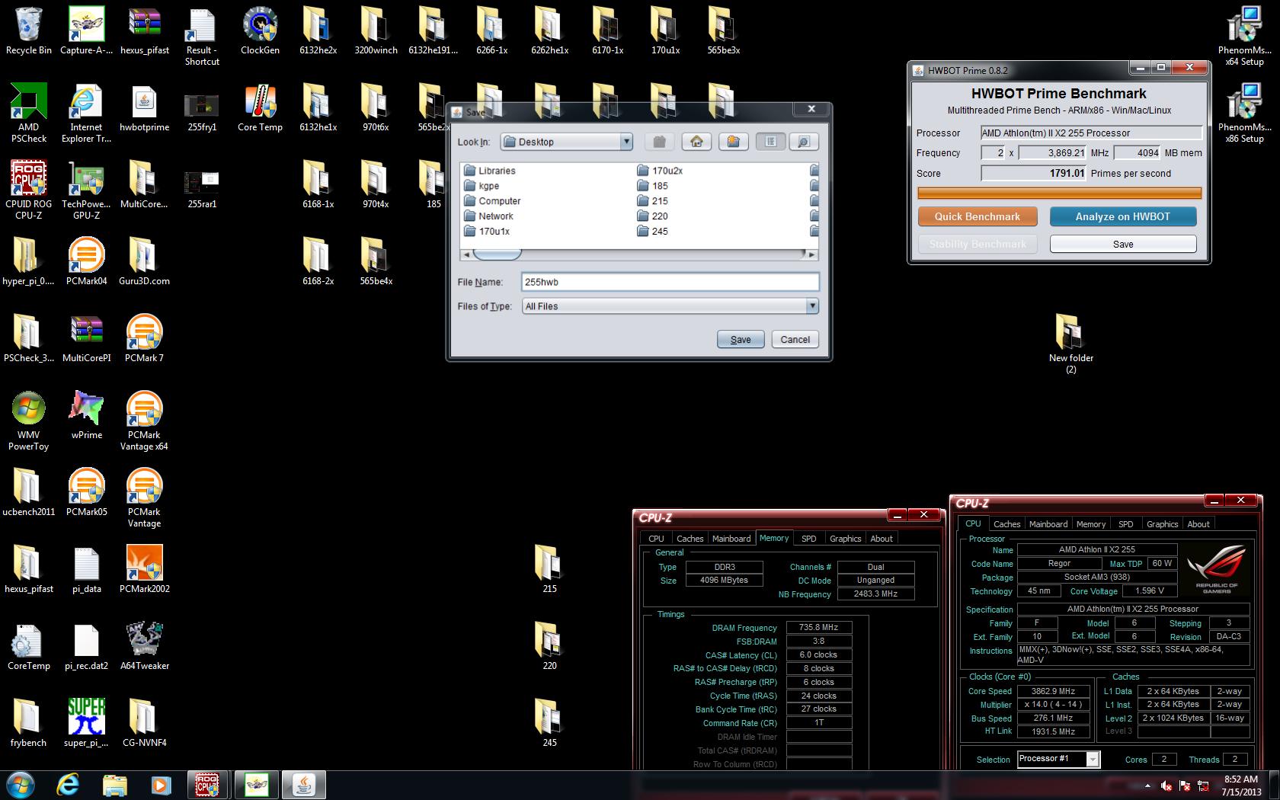Click Analyze on HWBOT button
1280x800 pixels.
click(1122, 216)
